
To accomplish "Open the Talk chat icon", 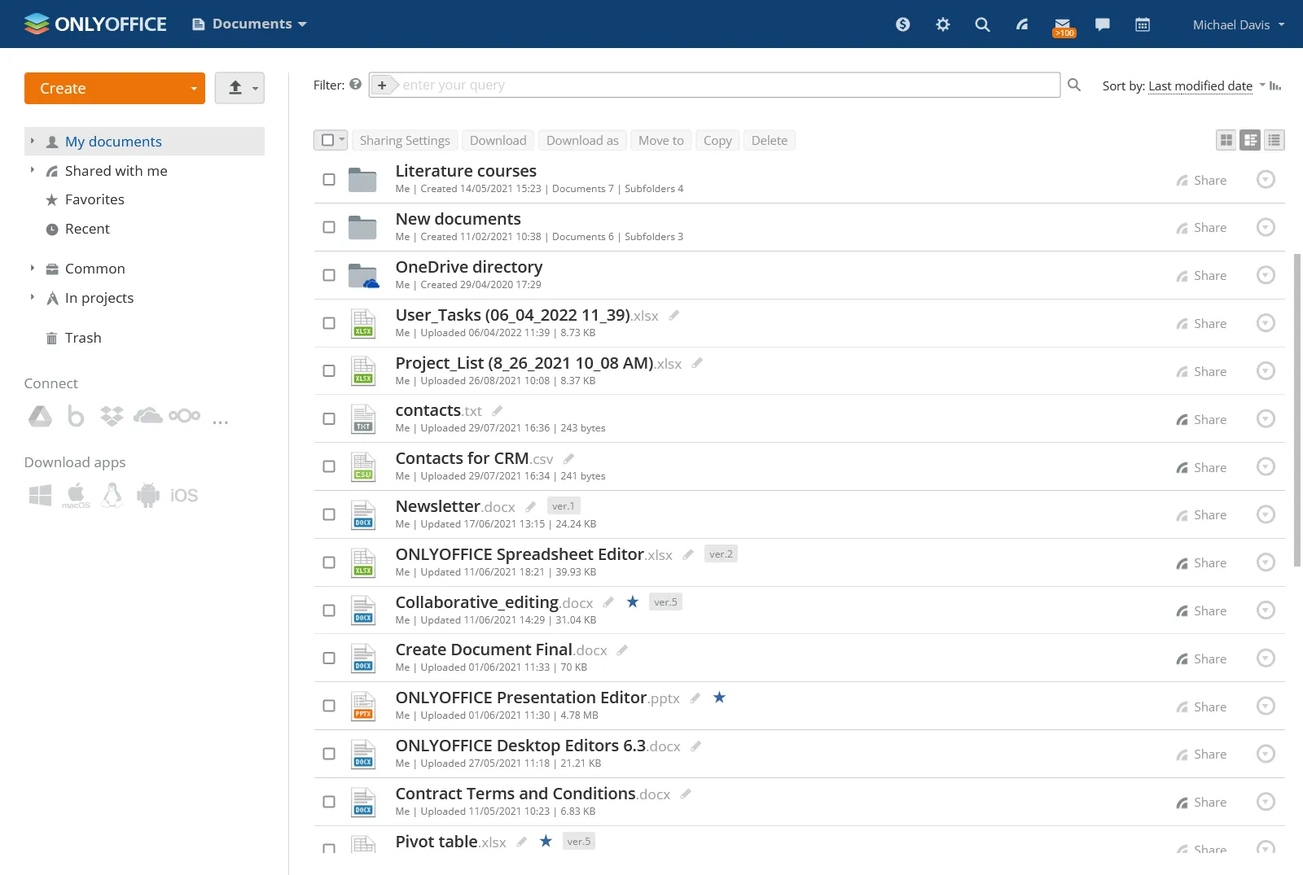I will 1102,24.
